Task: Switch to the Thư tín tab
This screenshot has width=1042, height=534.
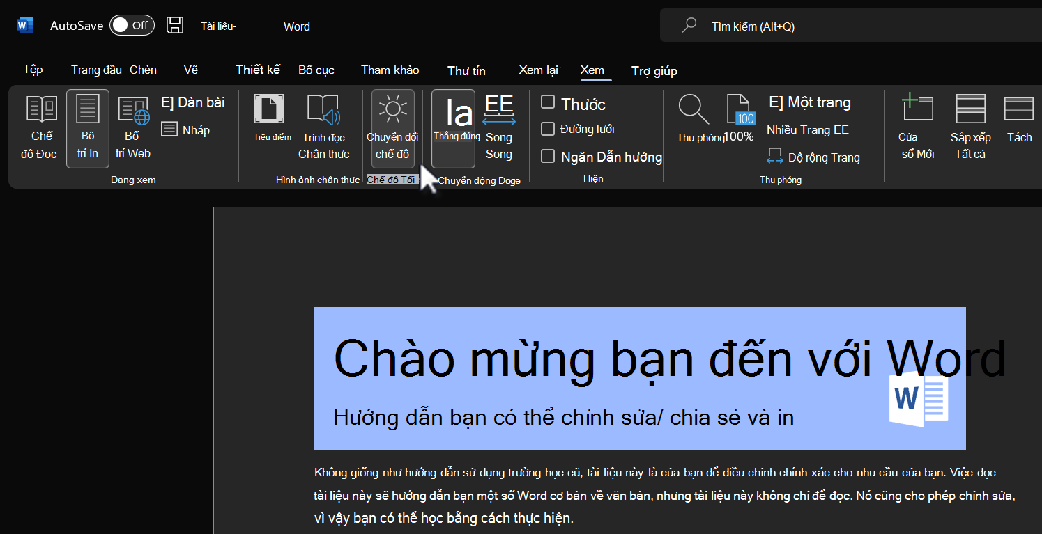Action: click(x=466, y=71)
